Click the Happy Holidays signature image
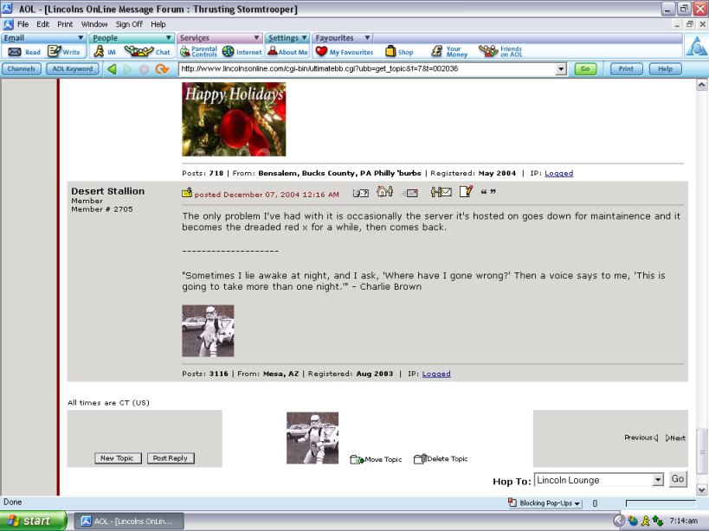This screenshot has width=709, height=531. click(234, 119)
